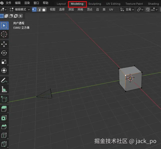Click the selected white vertex on the cube
The image size is (161, 149).
(x=125, y=75)
